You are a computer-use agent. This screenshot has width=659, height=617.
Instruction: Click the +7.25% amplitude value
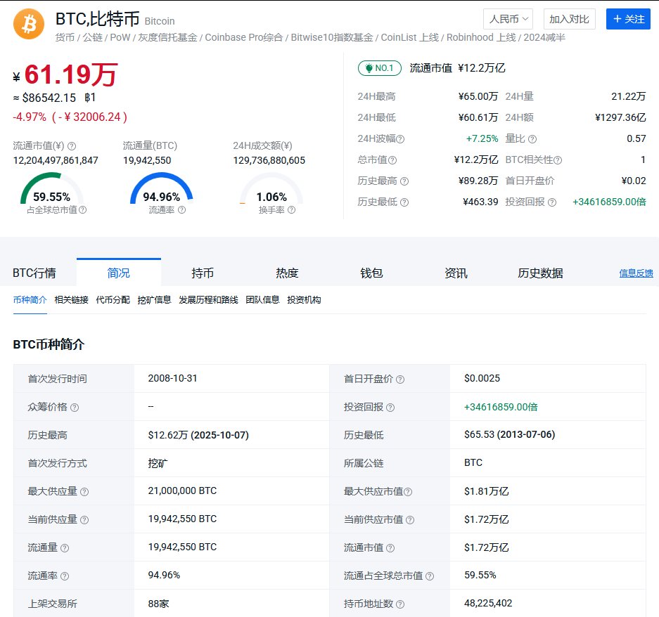pyautogui.click(x=482, y=138)
